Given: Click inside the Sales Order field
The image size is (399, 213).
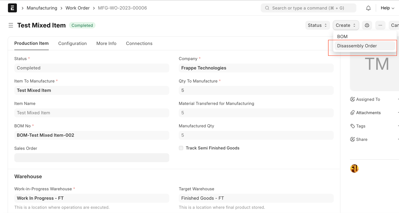Looking at the screenshot, I should (92, 158).
